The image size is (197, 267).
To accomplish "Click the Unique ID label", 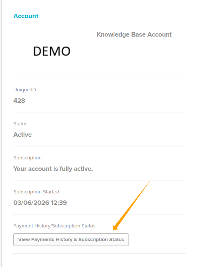I will pos(24,90).
